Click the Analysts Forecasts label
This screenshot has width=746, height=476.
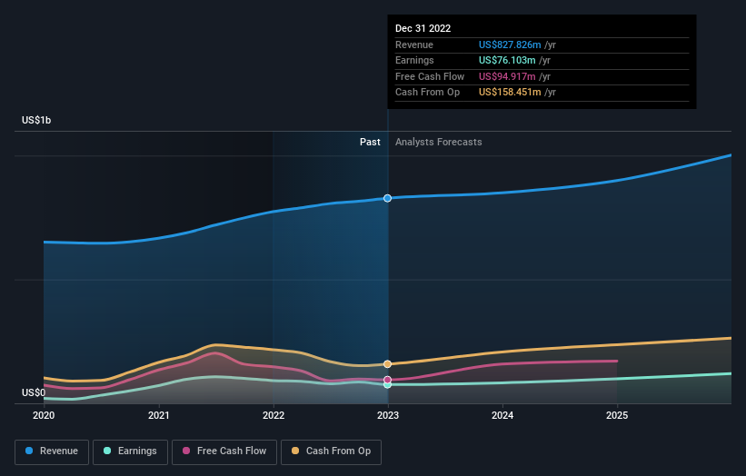(x=438, y=143)
